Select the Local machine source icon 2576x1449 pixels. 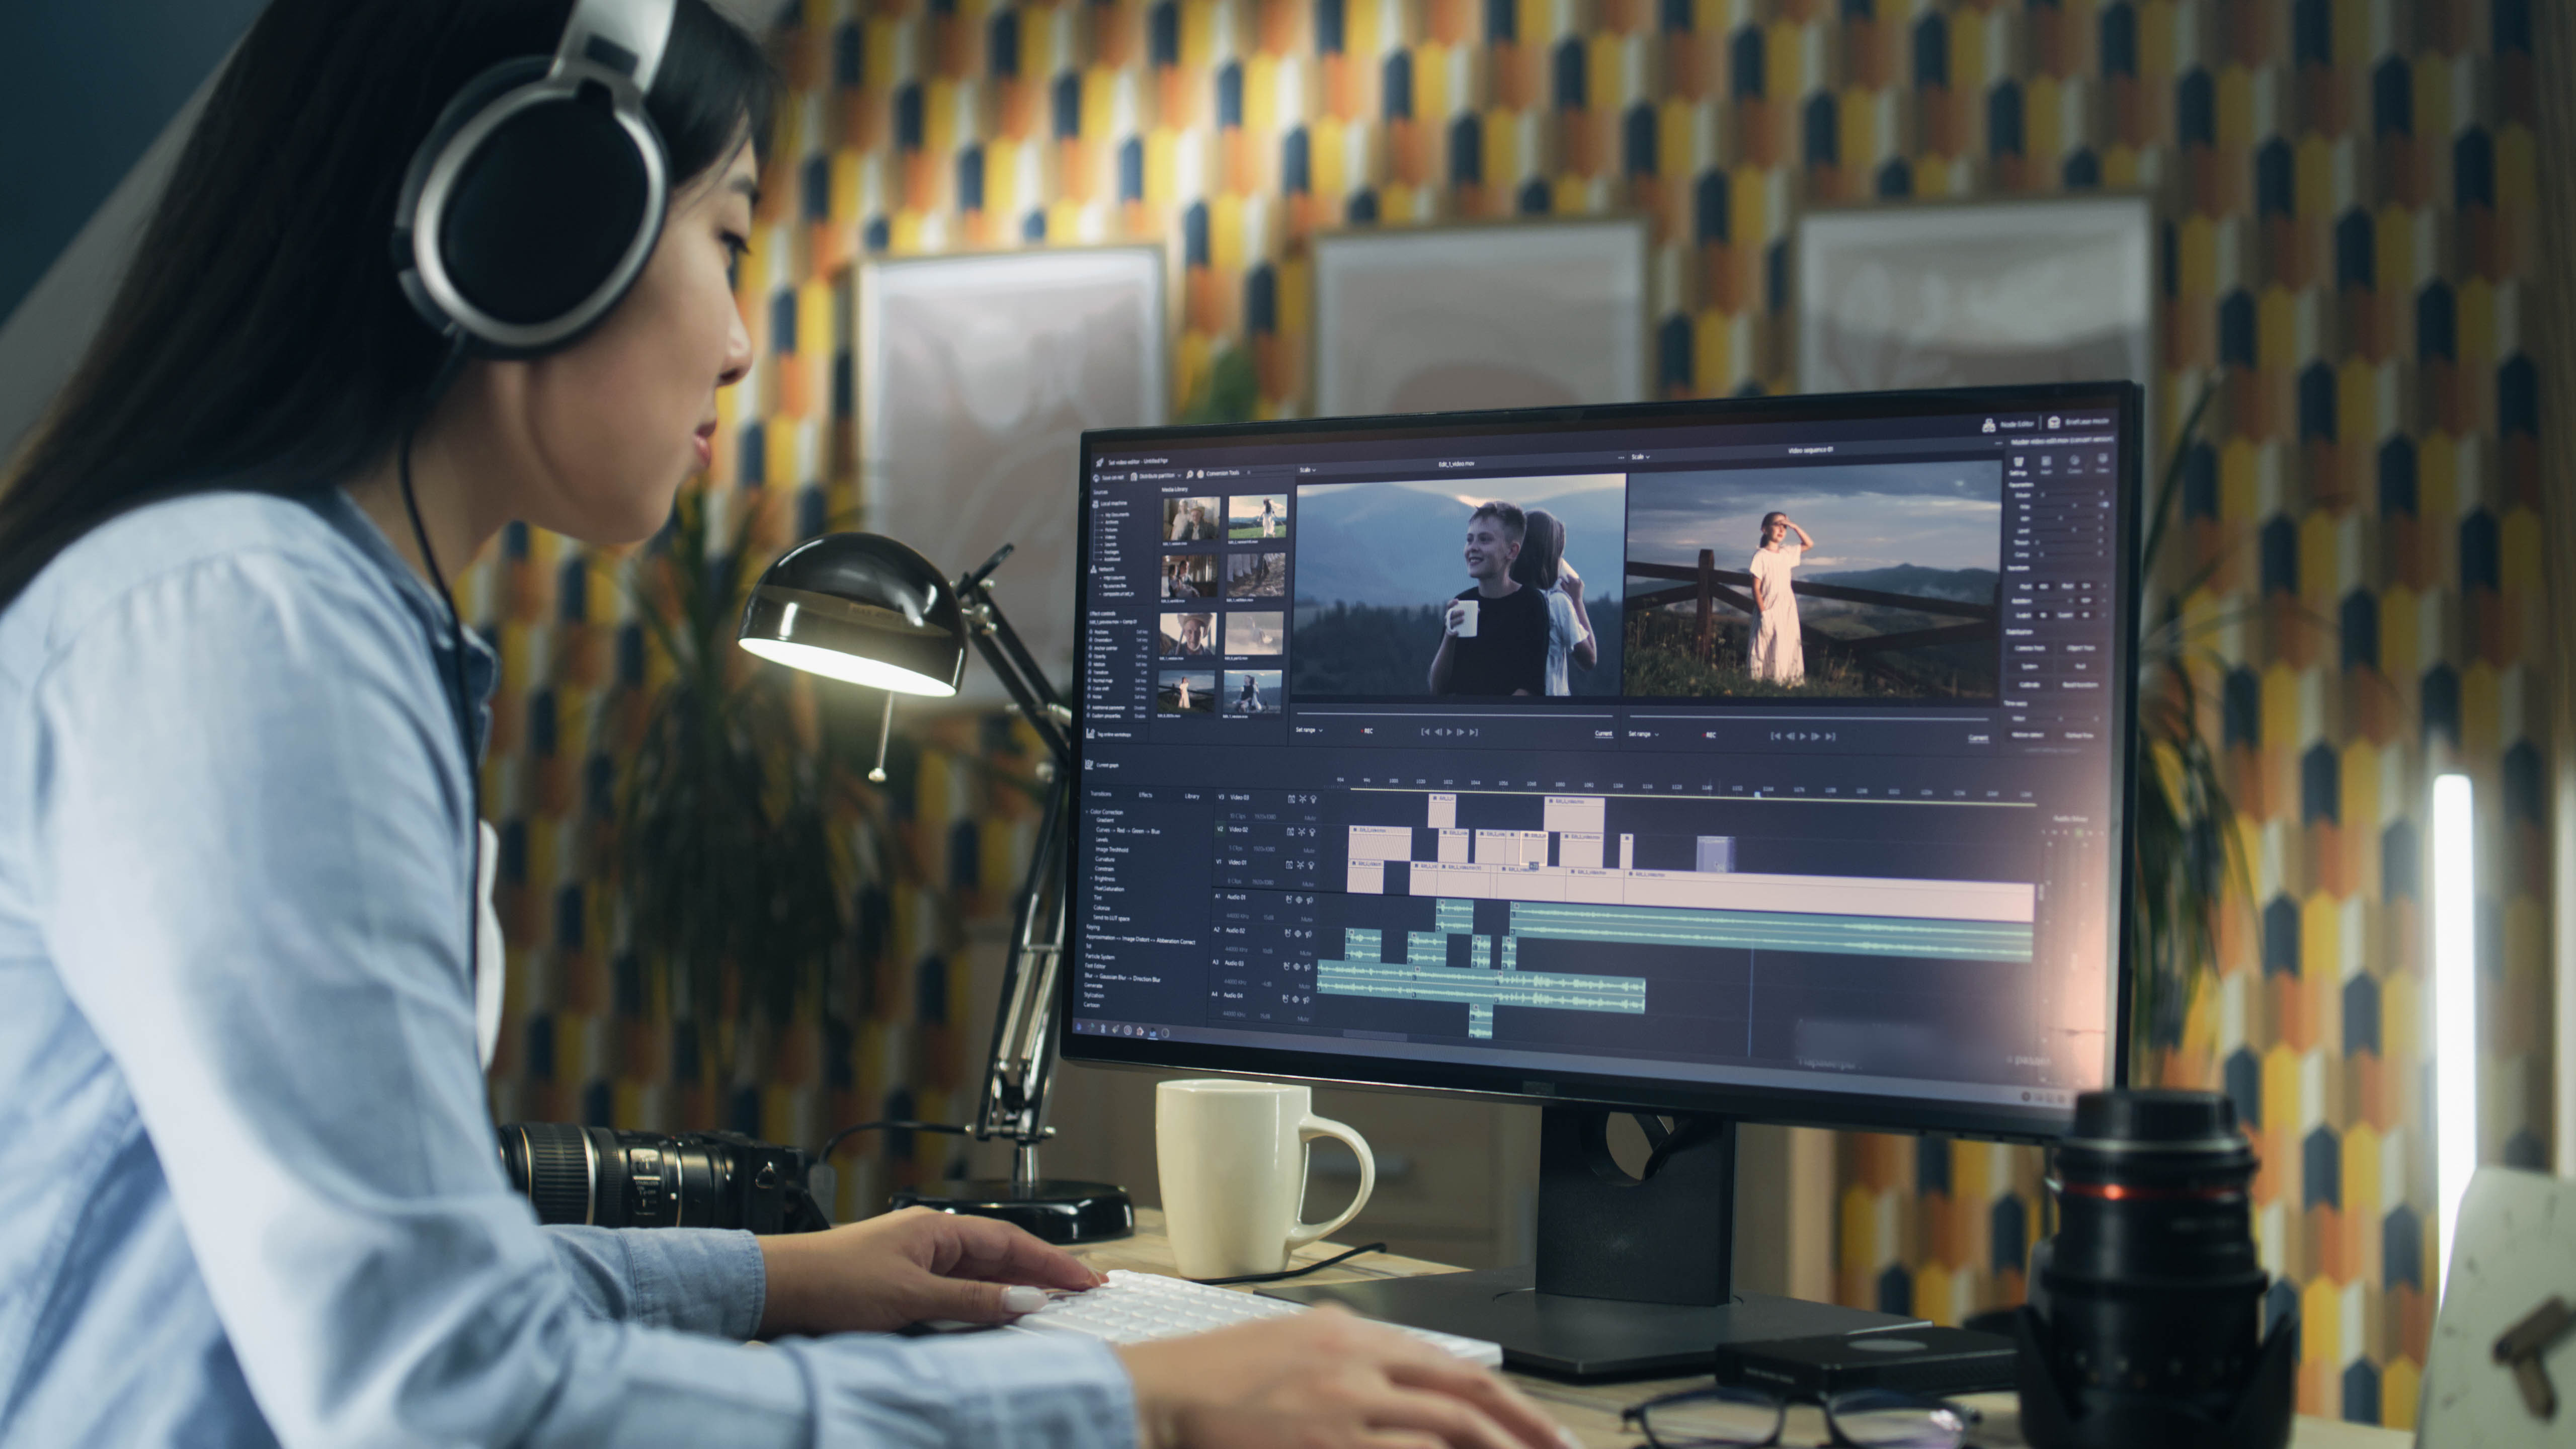click(1096, 504)
